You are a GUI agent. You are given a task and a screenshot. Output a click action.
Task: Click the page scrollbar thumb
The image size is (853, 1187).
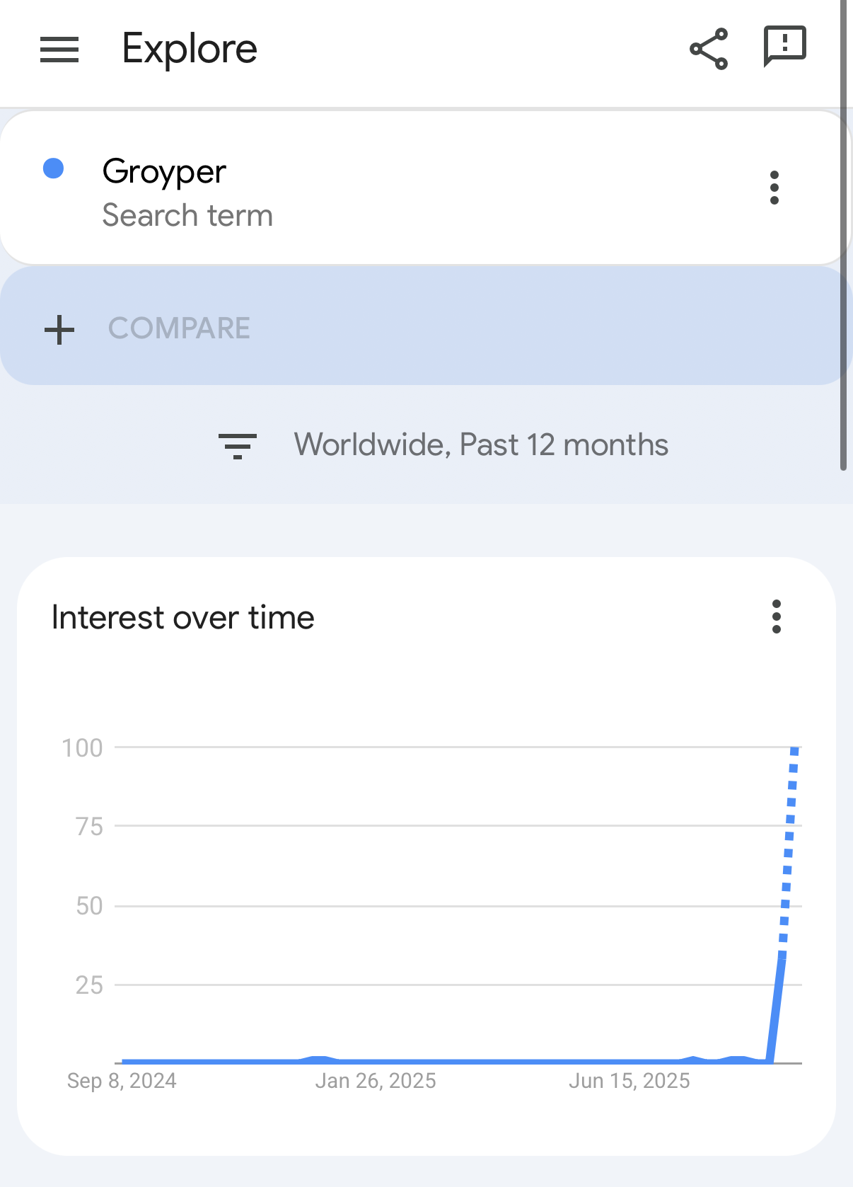pyautogui.click(x=843, y=234)
